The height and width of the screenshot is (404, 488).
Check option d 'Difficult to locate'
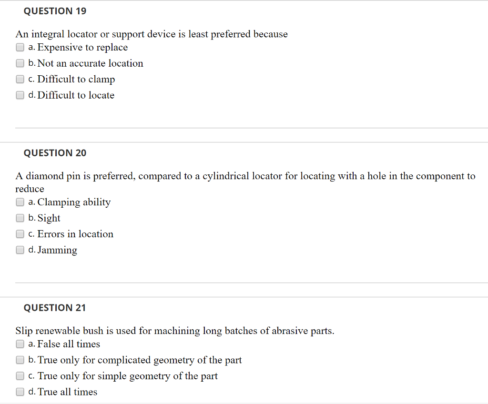coord(20,95)
